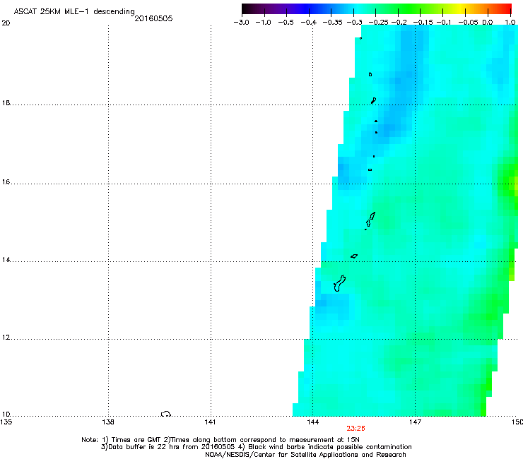
Task: Click the colorbar label -0.2
Action: tap(399, 23)
